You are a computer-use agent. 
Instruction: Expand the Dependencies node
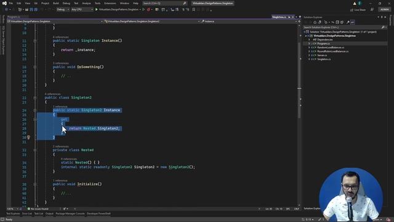coord(309,39)
